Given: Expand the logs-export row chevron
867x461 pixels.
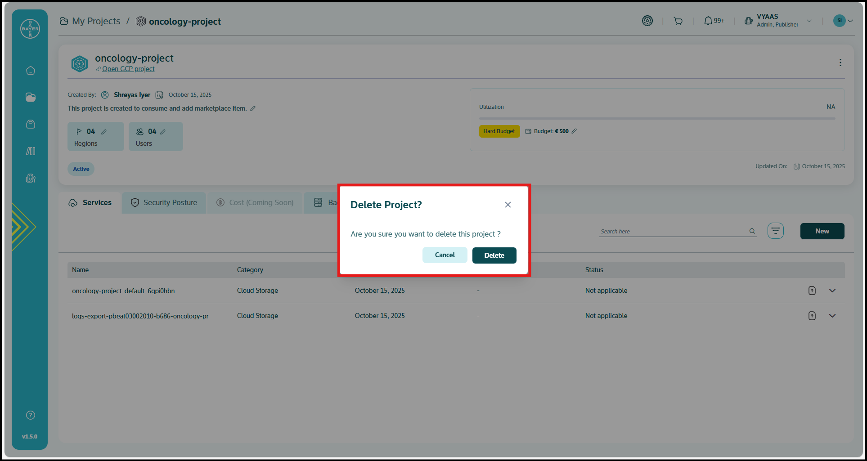Looking at the screenshot, I should click(832, 316).
